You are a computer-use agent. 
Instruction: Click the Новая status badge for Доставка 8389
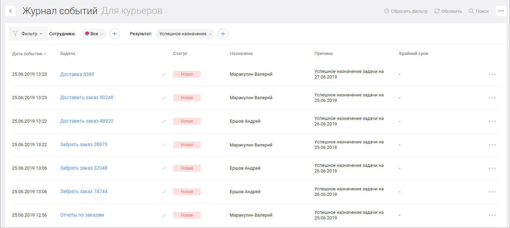click(187, 74)
